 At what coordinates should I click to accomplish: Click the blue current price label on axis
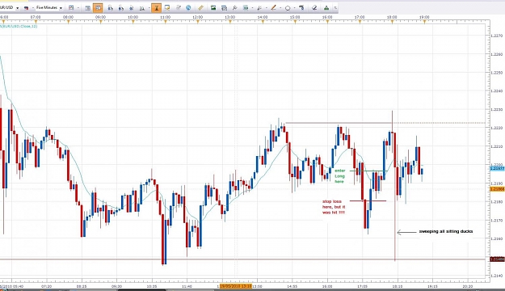[497, 169]
